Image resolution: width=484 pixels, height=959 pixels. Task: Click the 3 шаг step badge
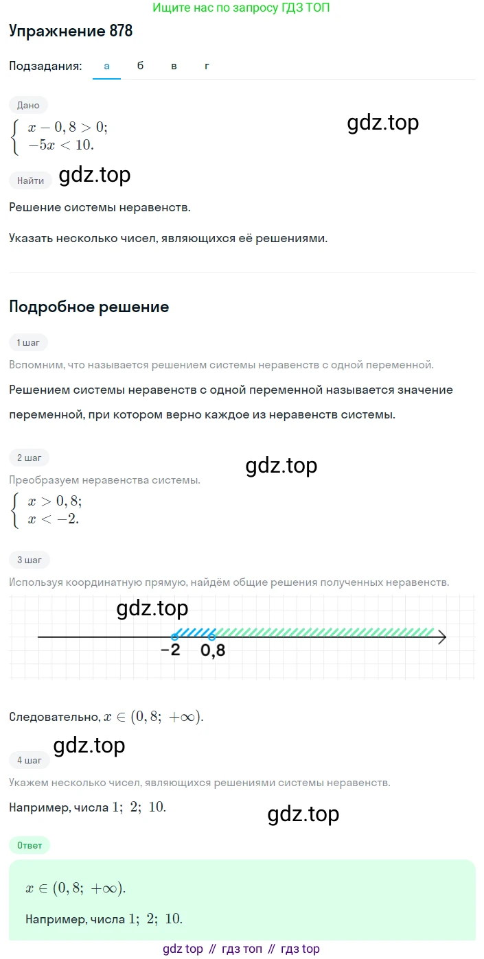30,560
